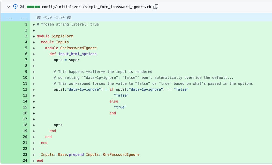Click the hunk header @@ -0,0 +1,24 @@
This screenshot has width=272, height=165.
(54, 17)
